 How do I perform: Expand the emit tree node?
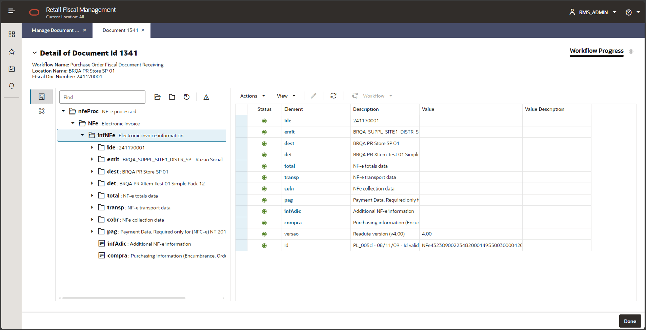click(x=92, y=159)
